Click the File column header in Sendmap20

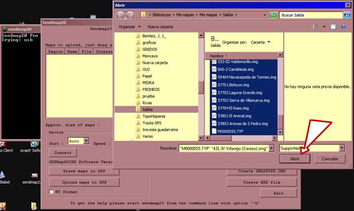point(86,52)
